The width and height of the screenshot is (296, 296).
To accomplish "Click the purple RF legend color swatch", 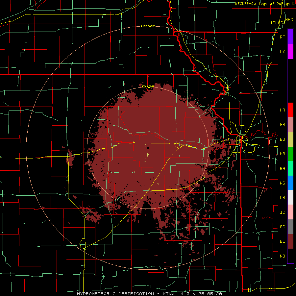I will click(x=290, y=37).
